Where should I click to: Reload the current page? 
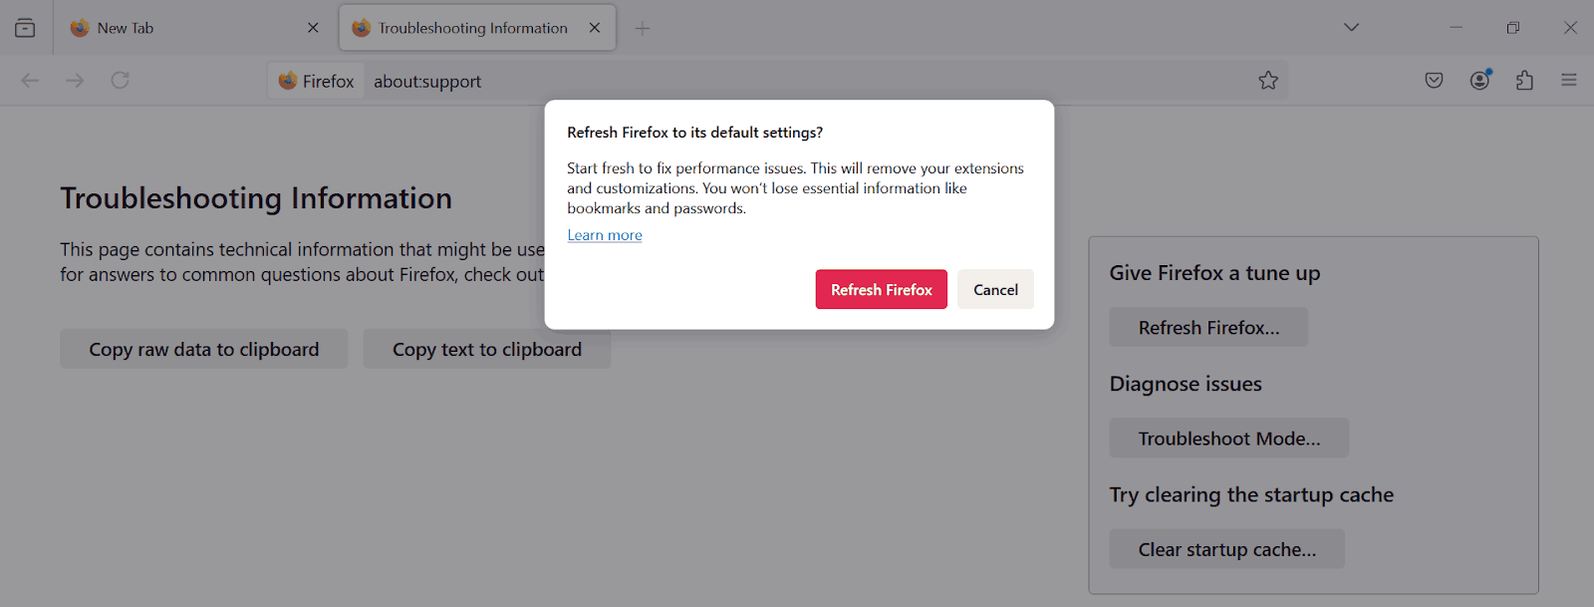click(x=120, y=80)
